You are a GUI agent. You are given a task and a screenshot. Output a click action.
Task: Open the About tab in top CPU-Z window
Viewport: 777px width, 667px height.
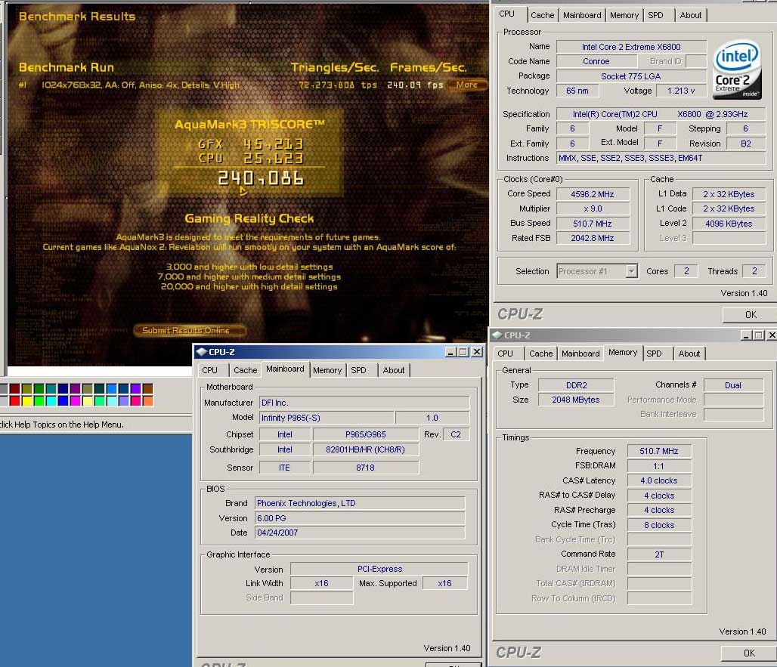[690, 15]
